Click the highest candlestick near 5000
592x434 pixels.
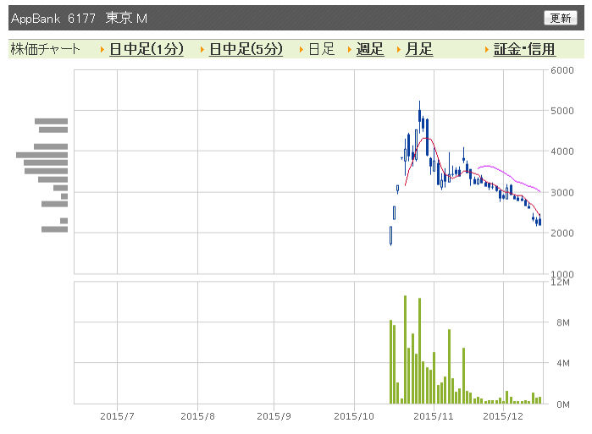point(419,115)
